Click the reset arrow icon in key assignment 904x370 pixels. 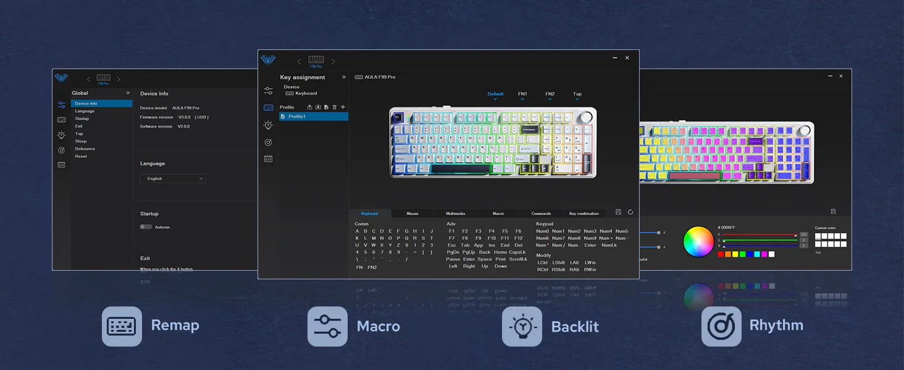coord(630,212)
